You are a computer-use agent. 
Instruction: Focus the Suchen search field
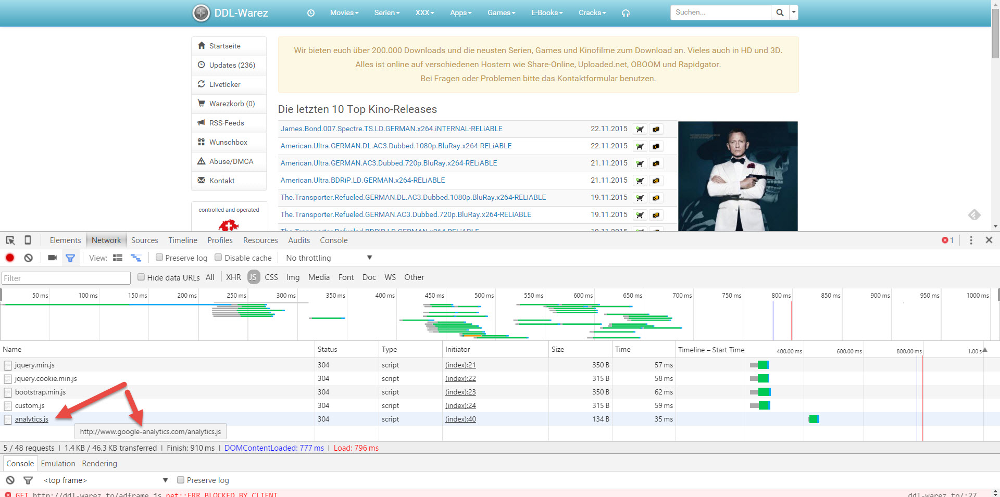721,12
